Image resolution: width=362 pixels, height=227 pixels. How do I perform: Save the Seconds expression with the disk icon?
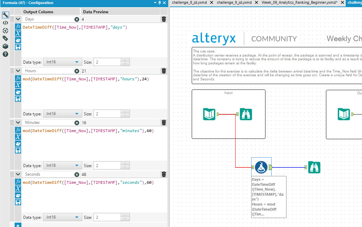tap(18, 202)
